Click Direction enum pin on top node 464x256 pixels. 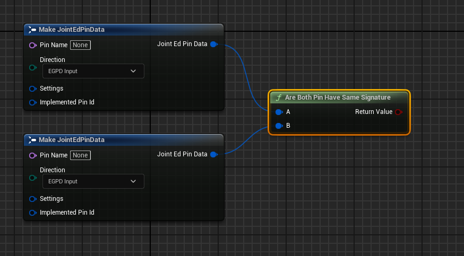pos(32,67)
